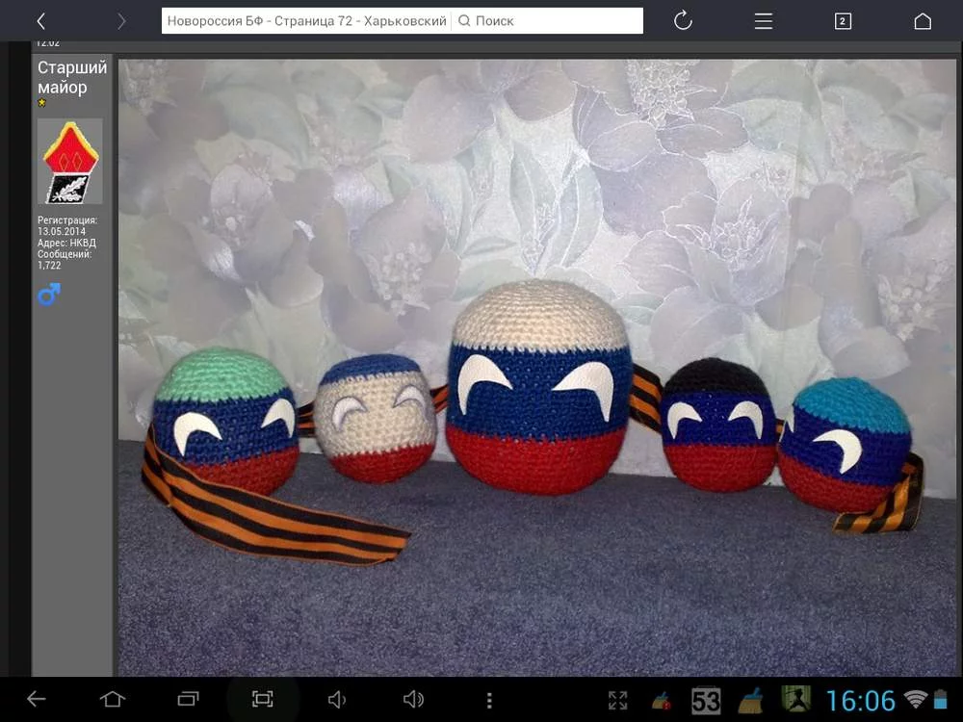The height and width of the screenshot is (722, 963).
Task: Open the green game notification icon
Action: (796, 699)
